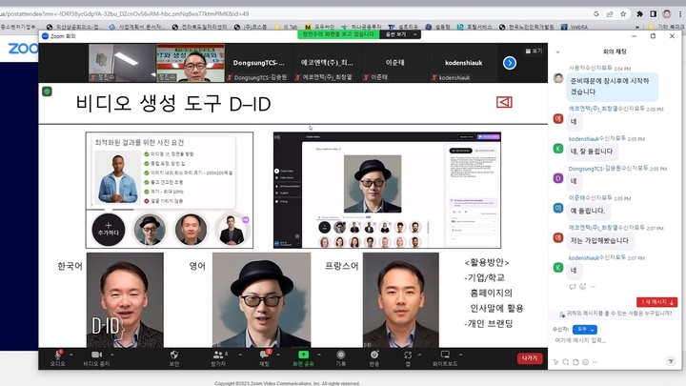Screen dimensions: 686x386
Task: Select 정진수 ceiling video thumbnail
Action: coord(122,63)
